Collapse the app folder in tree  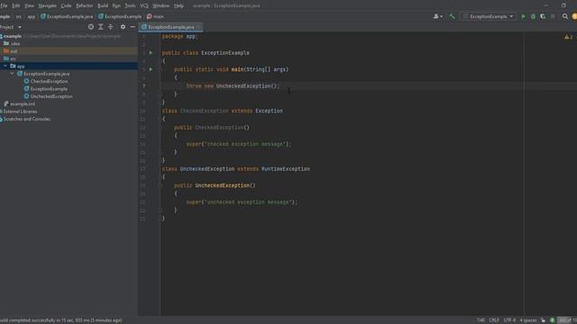click(x=5, y=66)
